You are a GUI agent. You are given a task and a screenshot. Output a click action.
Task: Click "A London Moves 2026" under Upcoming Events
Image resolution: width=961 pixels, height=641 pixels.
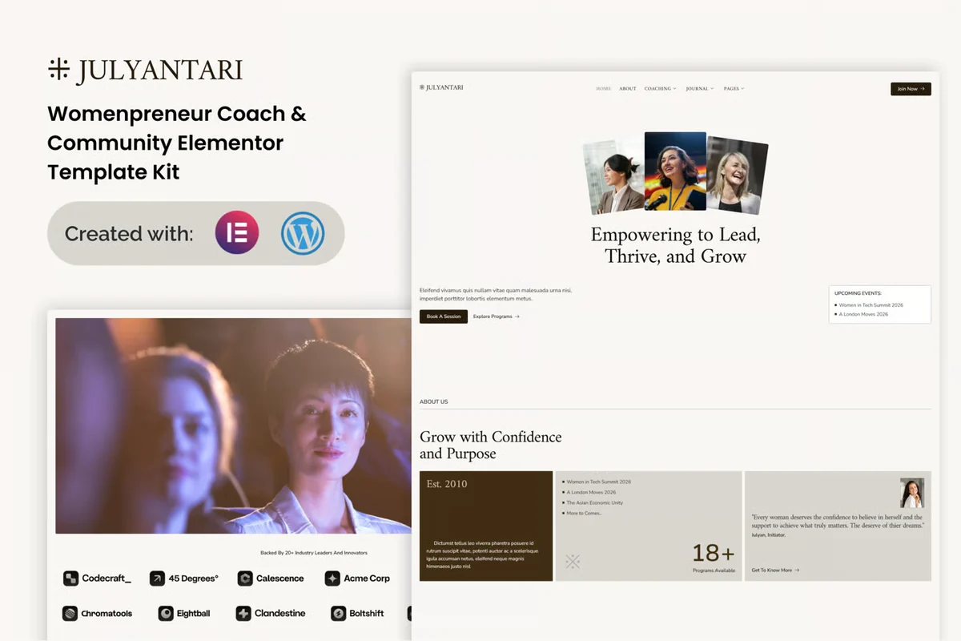(x=863, y=314)
